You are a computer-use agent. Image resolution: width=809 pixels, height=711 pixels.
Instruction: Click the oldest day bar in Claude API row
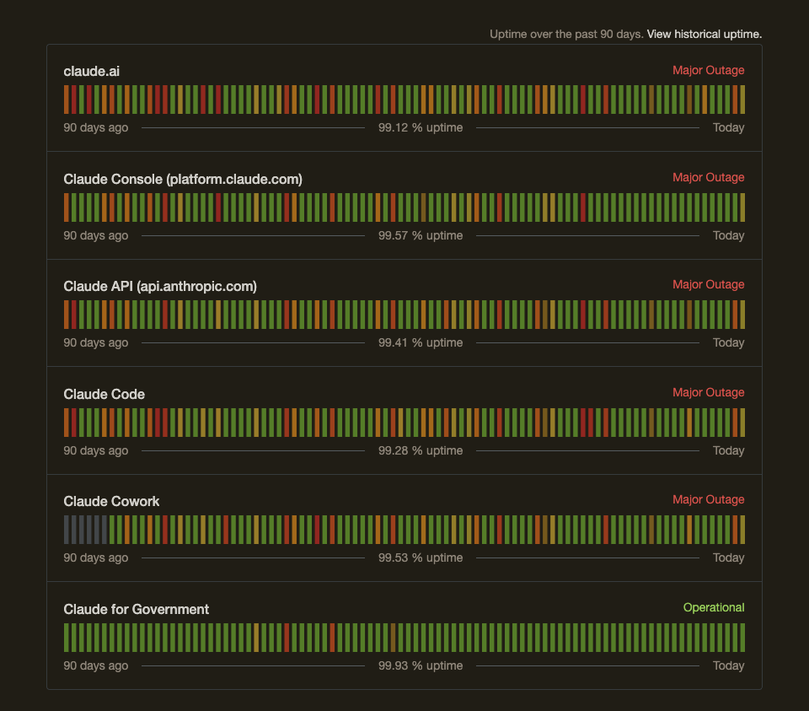(x=66, y=315)
